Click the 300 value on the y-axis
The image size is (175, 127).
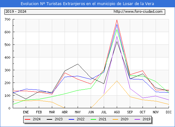point(8,70)
